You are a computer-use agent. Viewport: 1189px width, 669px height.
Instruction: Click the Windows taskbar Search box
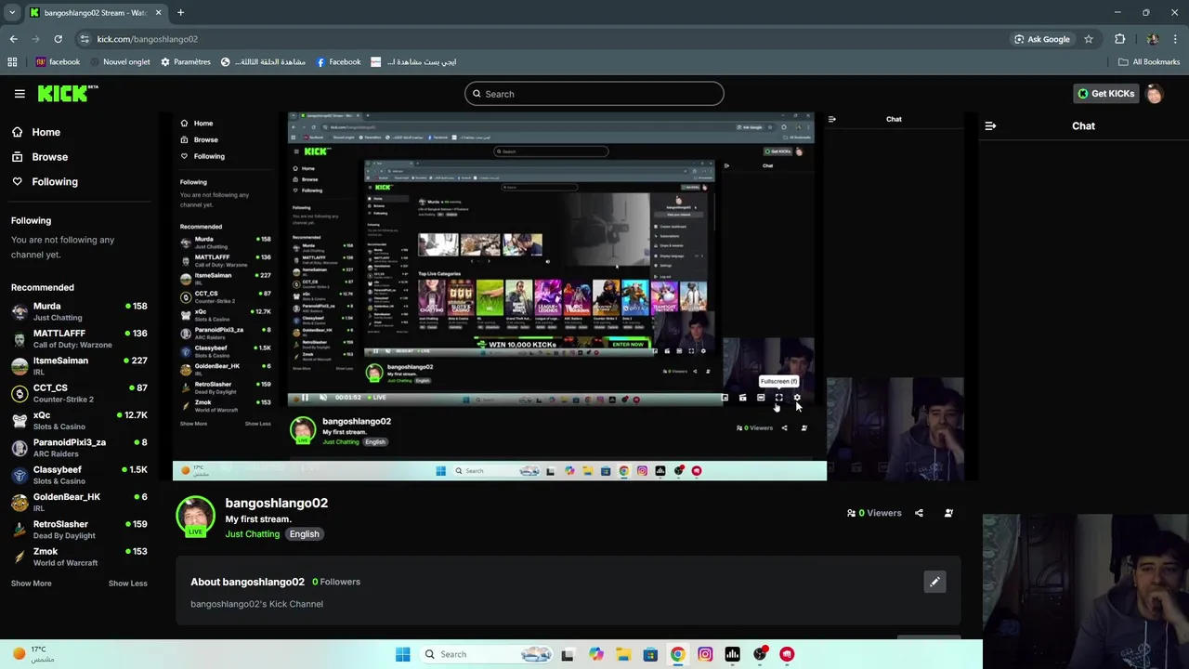(x=487, y=654)
